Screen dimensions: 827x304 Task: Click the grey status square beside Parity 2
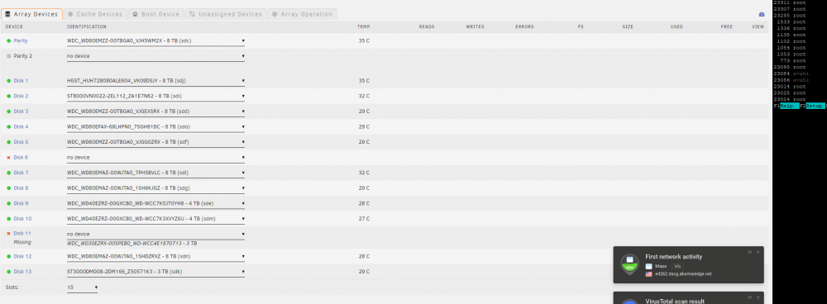8,56
